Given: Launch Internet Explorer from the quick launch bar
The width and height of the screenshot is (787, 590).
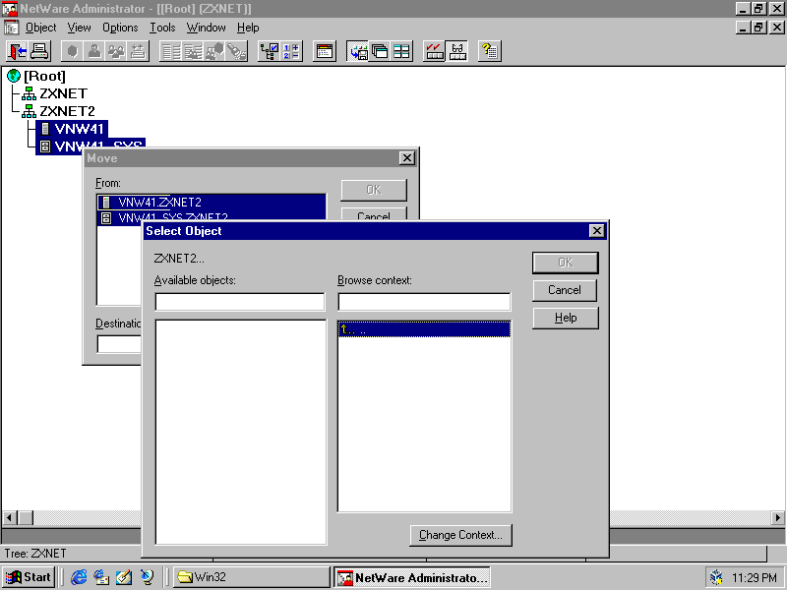Looking at the screenshot, I should [x=80, y=577].
